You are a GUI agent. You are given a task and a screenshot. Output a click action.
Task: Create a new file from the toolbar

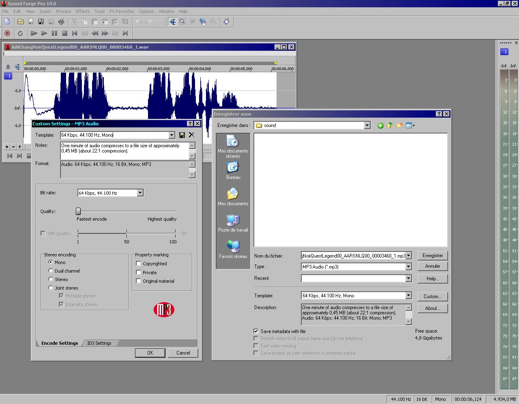coord(7,21)
